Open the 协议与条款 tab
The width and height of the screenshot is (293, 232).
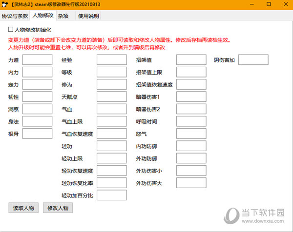[x=15, y=16]
